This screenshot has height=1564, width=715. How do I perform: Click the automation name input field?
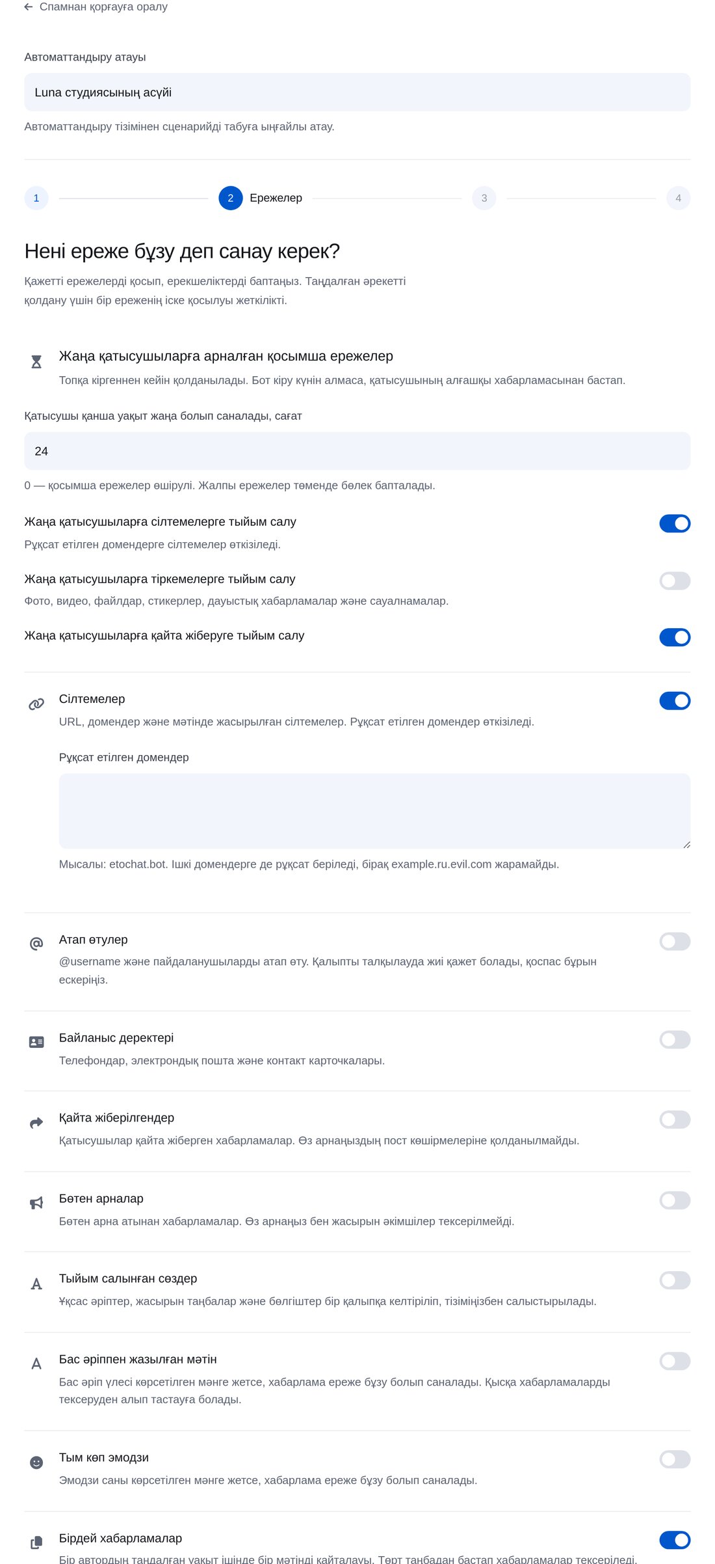(x=357, y=92)
